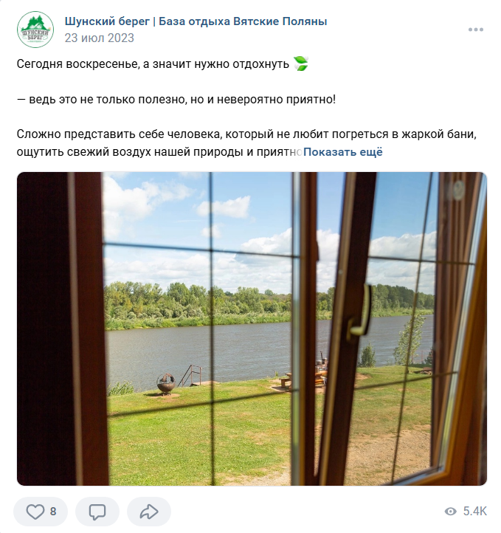Share the post with the arrow icon
This screenshot has height=533, width=501.
(x=149, y=512)
